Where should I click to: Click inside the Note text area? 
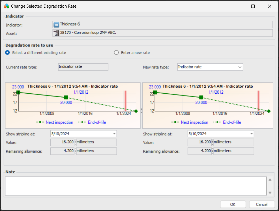tap(136, 186)
